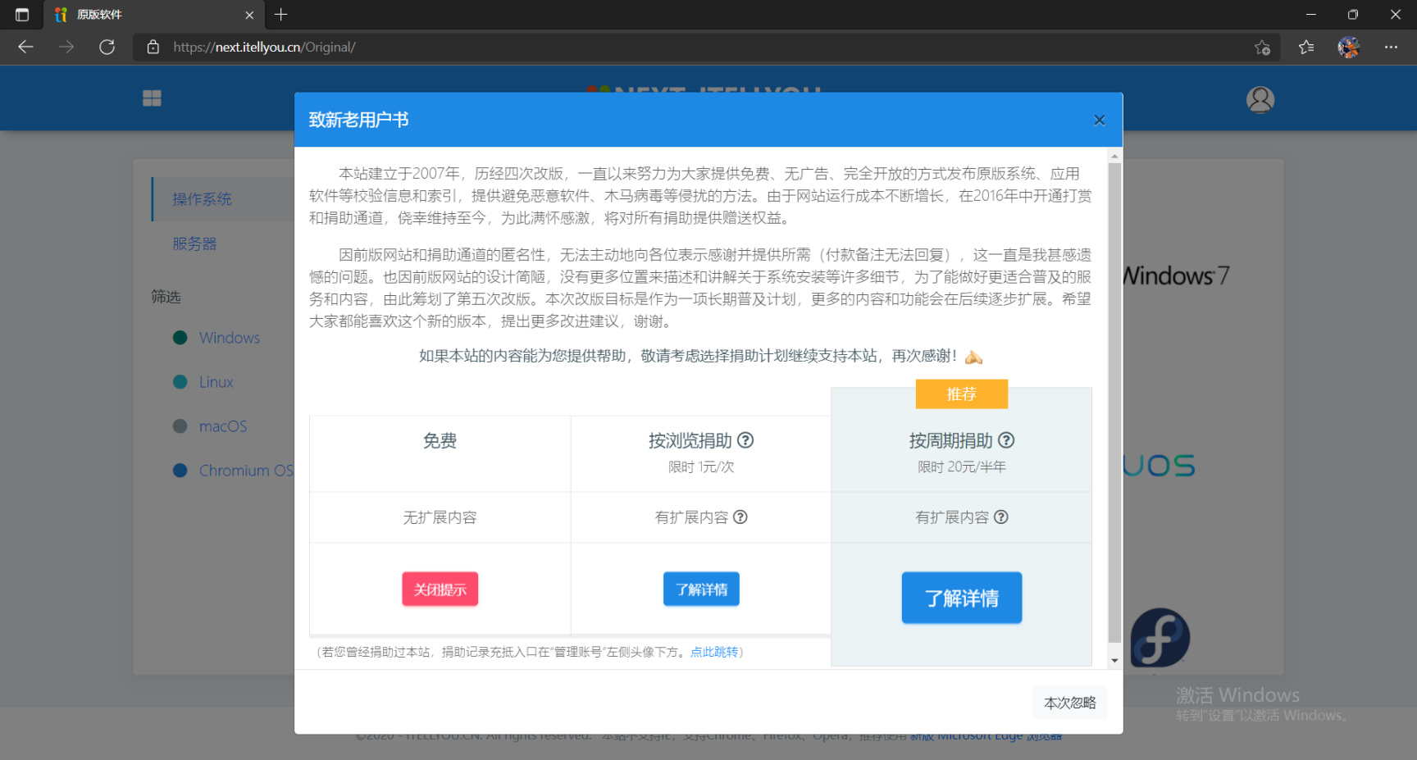
Task: Click the 致新老用户书 dialog title
Action: [358, 120]
